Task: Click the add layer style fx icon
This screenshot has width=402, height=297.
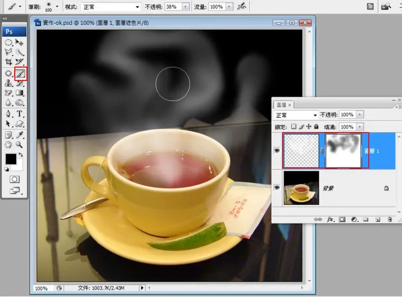Action: [330, 219]
